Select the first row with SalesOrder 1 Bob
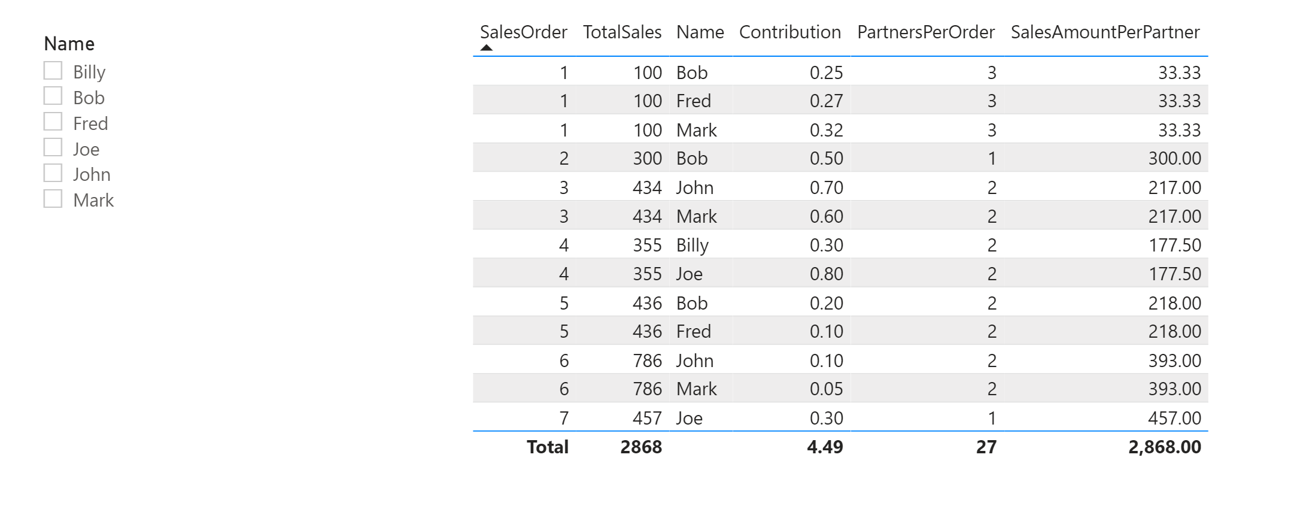Image resolution: width=1294 pixels, height=506 pixels. 838,72
